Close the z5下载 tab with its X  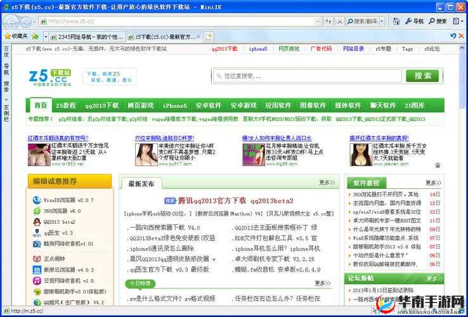pyautogui.click(x=198, y=37)
